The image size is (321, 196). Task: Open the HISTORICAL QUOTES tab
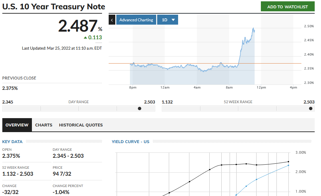pos(81,125)
